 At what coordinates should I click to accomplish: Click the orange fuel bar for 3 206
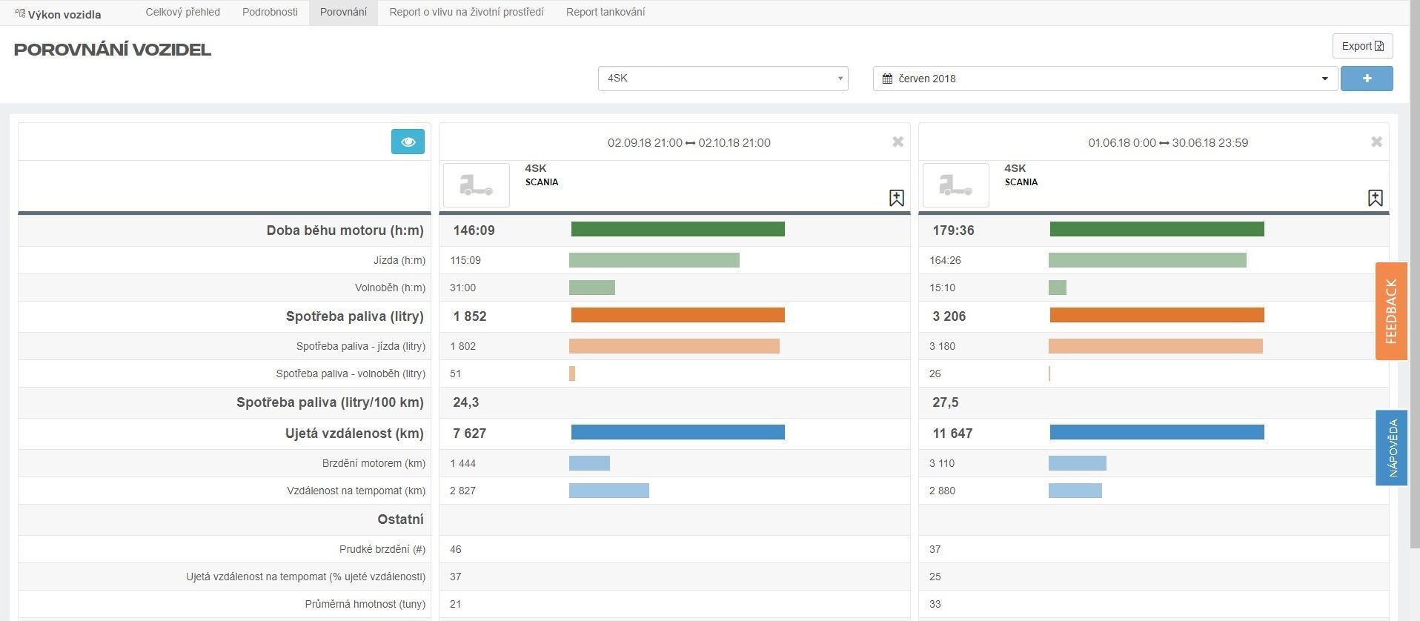click(1157, 315)
